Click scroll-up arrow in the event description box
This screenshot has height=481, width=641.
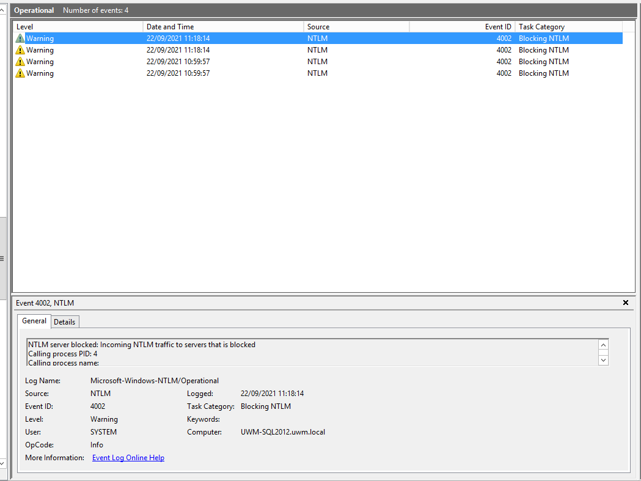(x=603, y=345)
